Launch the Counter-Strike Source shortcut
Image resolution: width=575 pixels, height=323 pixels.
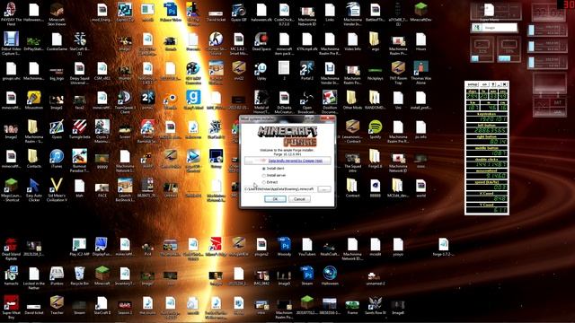point(216,43)
